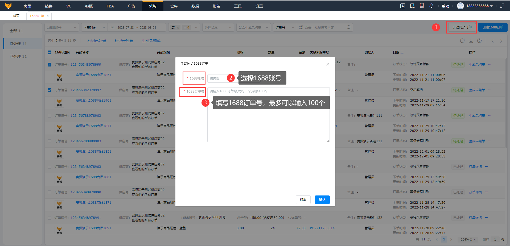510x246 pixels.
Task: Open the 下单时间 dropdown
Action: click(x=94, y=27)
